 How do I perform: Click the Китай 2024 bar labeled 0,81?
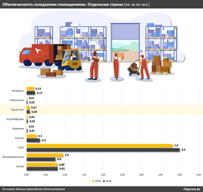(x=42, y=169)
